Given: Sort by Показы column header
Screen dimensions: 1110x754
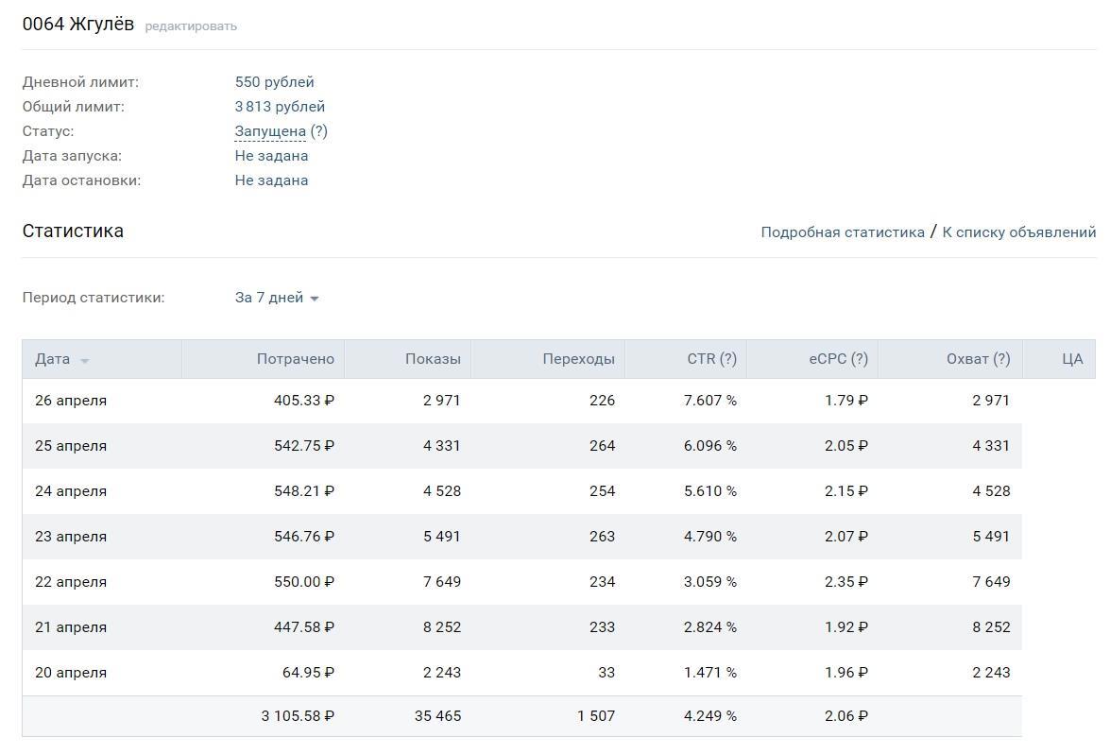Looking at the screenshot, I should (433, 359).
